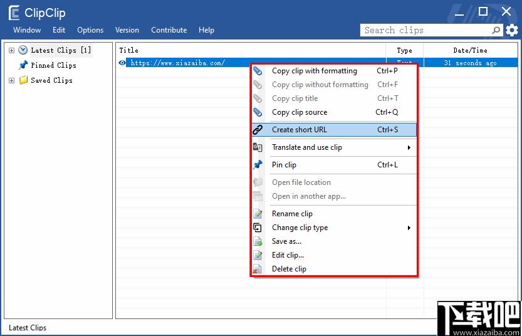Click the translate icon in context menu
The width and height of the screenshot is (522, 336).
258,147
